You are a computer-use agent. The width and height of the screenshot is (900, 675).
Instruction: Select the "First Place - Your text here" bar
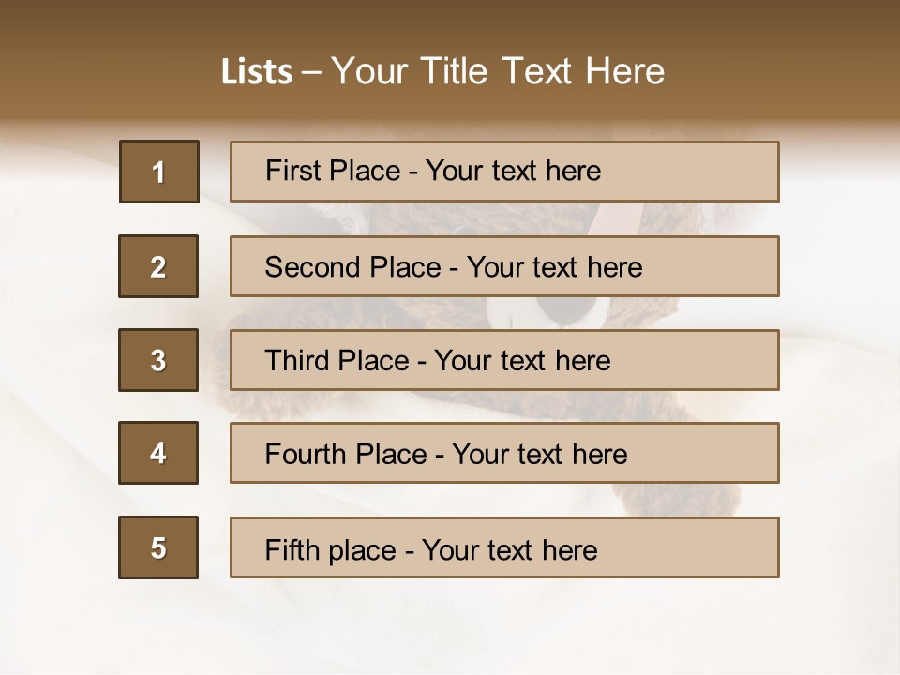click(x=504, y=172)
